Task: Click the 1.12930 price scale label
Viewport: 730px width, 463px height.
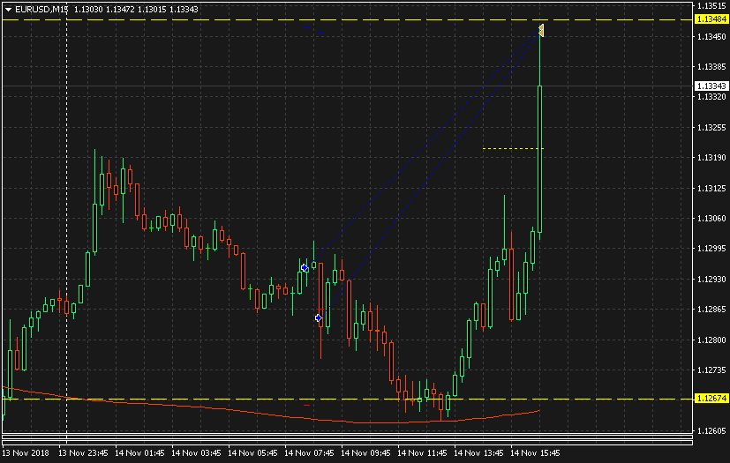Action: [711, 280]
